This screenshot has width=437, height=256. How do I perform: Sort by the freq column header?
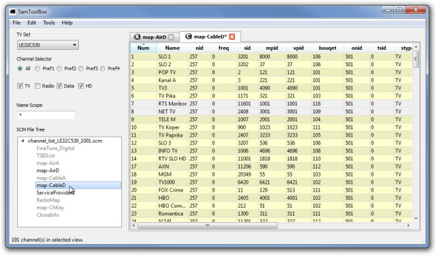coord(223,48)
